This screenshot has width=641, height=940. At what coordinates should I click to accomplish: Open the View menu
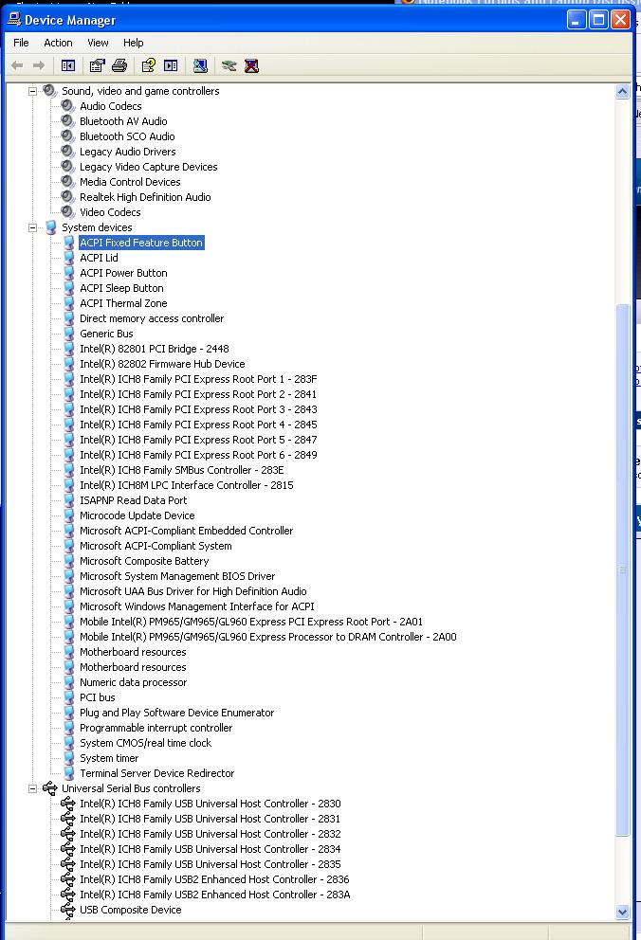pos(98,43)
